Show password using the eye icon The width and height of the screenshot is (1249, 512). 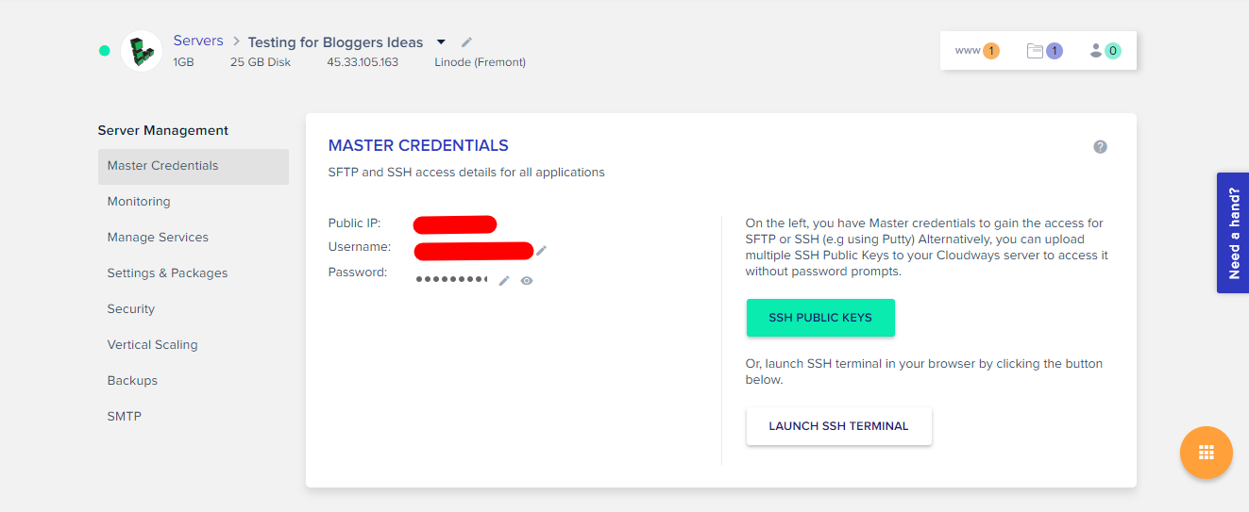(527, 280)
